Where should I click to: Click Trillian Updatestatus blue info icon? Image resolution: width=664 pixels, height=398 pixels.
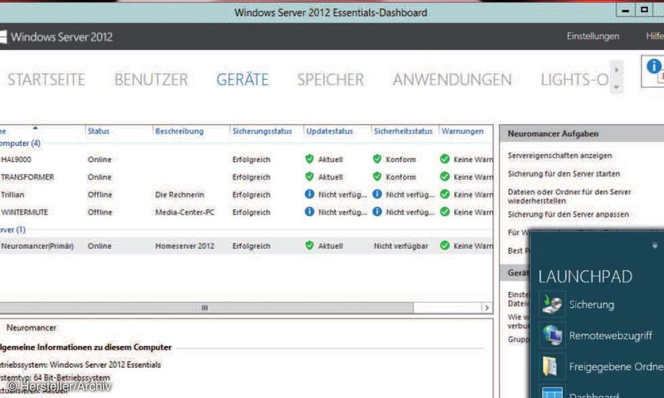309,195
